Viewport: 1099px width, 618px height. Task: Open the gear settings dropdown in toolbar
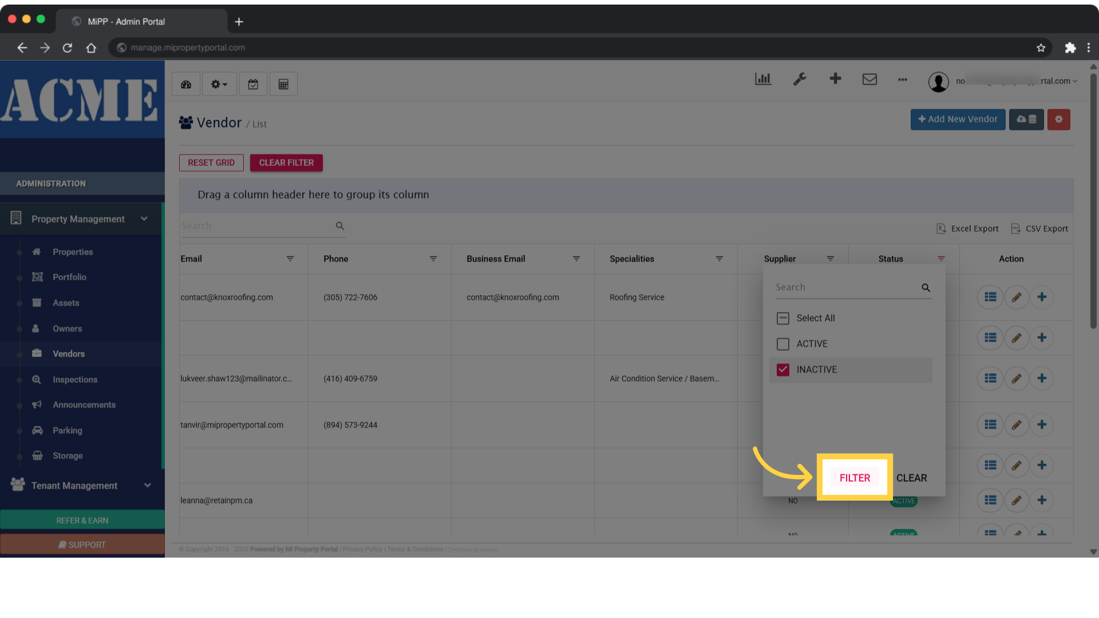pos(219,84)
